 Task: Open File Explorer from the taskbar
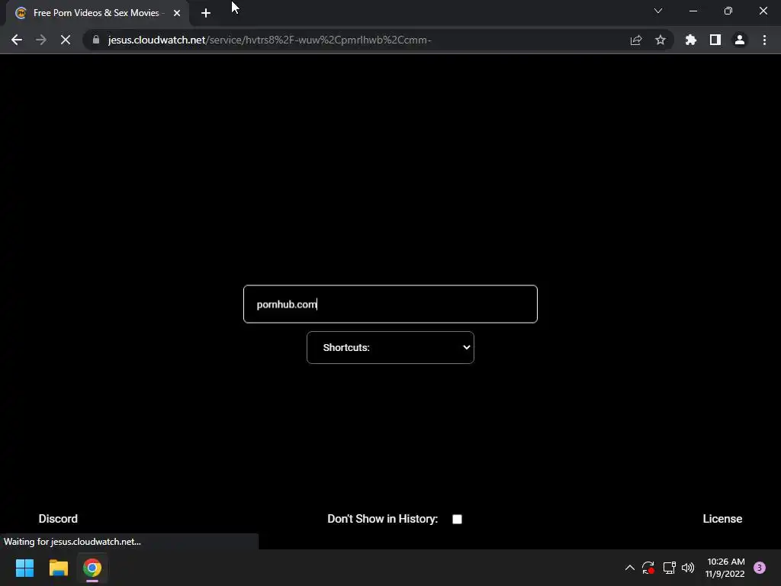coord(58,568)
